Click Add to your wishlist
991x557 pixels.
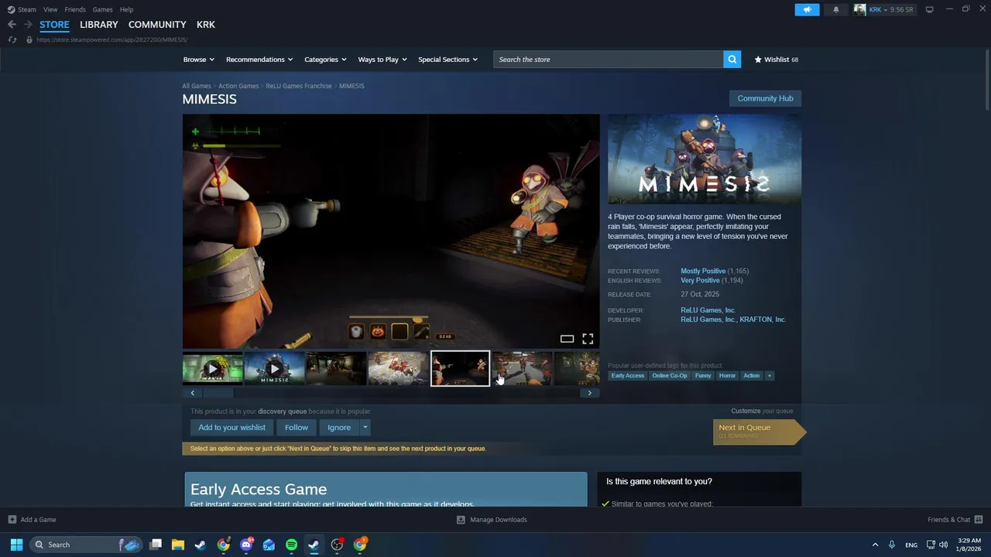(x=231, y=427)
